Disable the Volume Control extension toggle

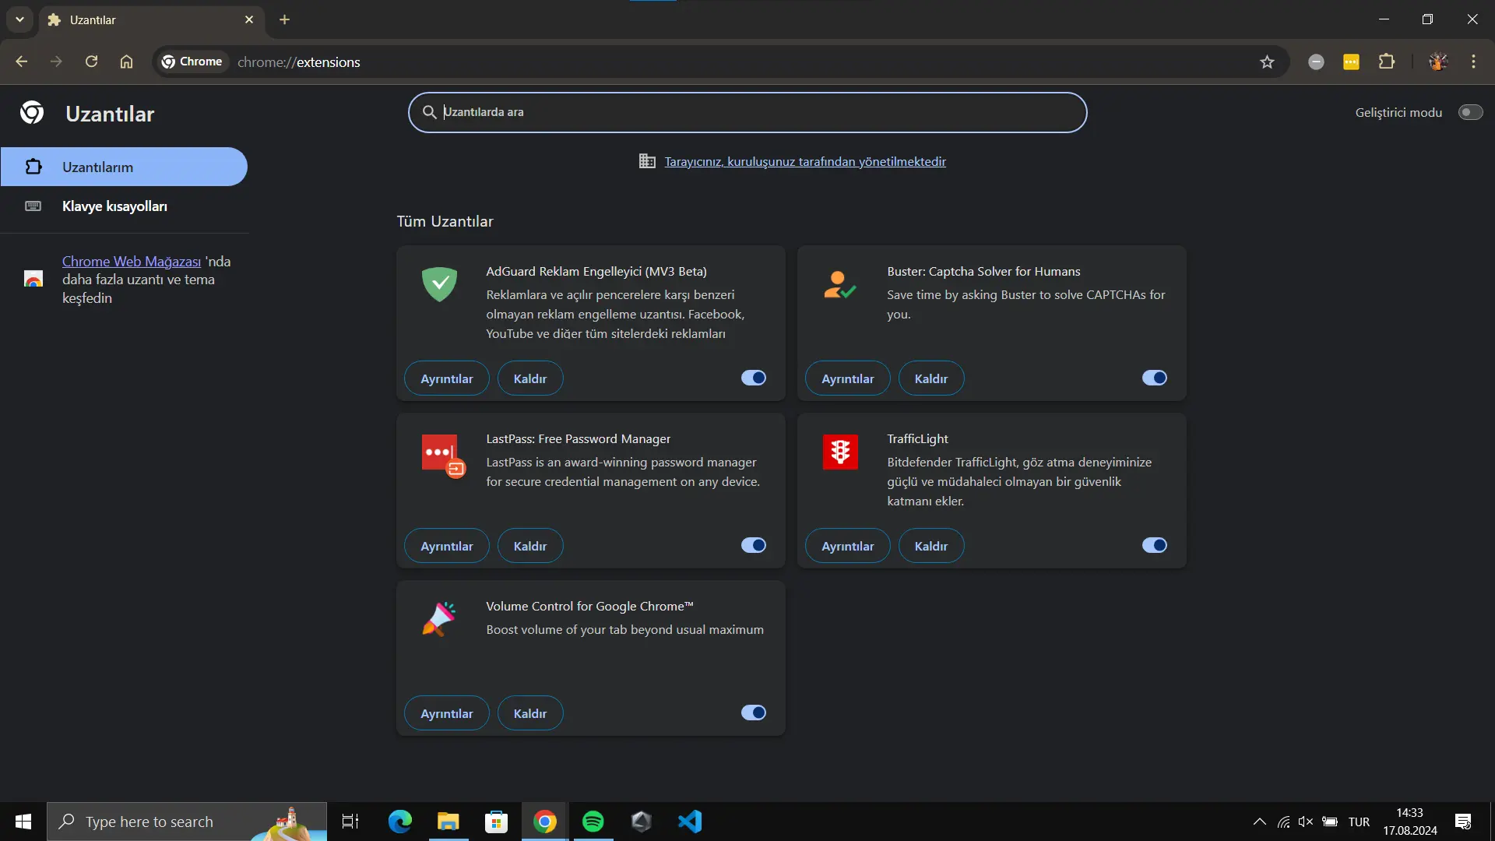(x=753, y=713)
